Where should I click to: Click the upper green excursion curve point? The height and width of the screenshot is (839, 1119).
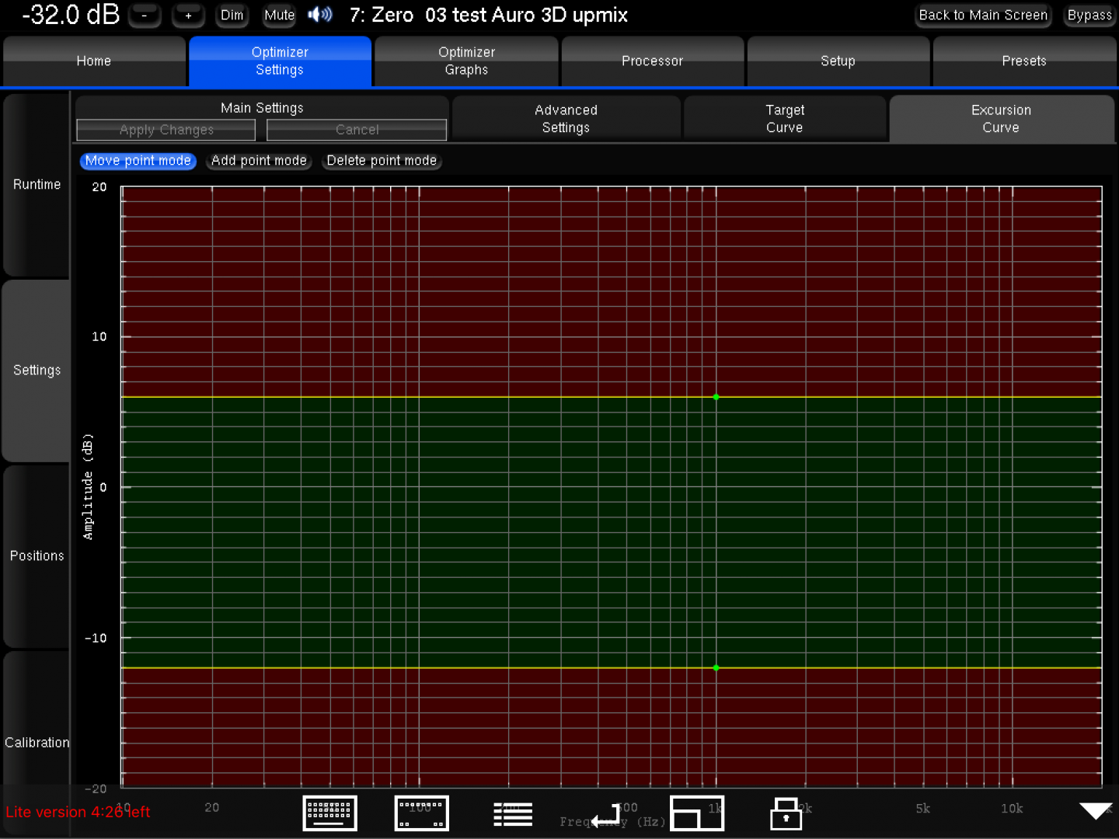pyautogui.click(x=716, y=397)
